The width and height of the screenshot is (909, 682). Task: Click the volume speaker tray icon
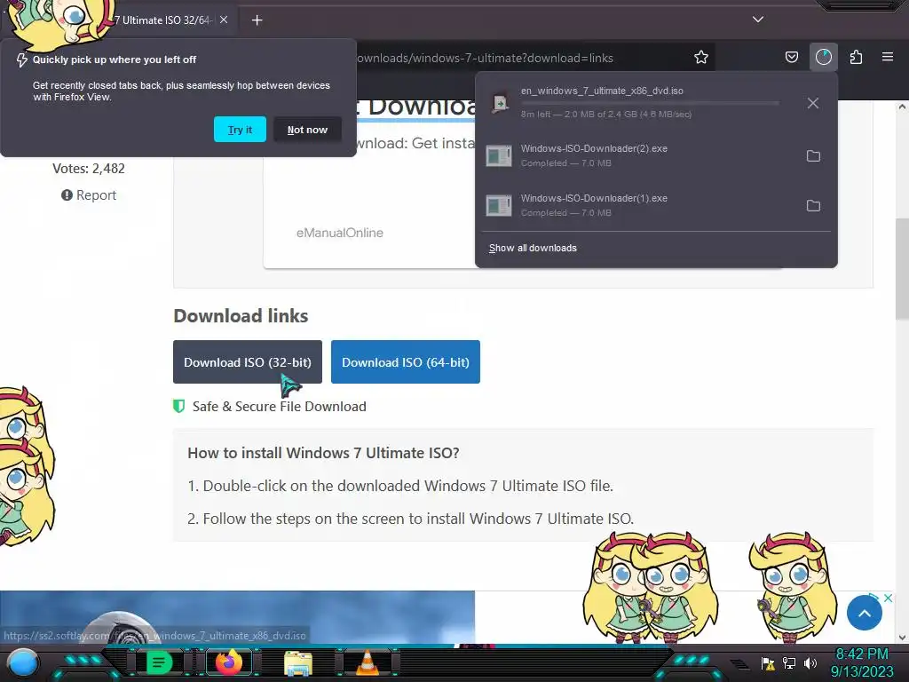810,662
